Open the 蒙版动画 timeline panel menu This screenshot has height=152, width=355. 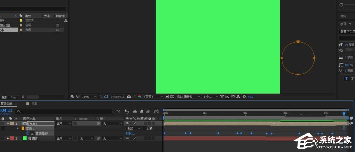[x=16, y=104]
